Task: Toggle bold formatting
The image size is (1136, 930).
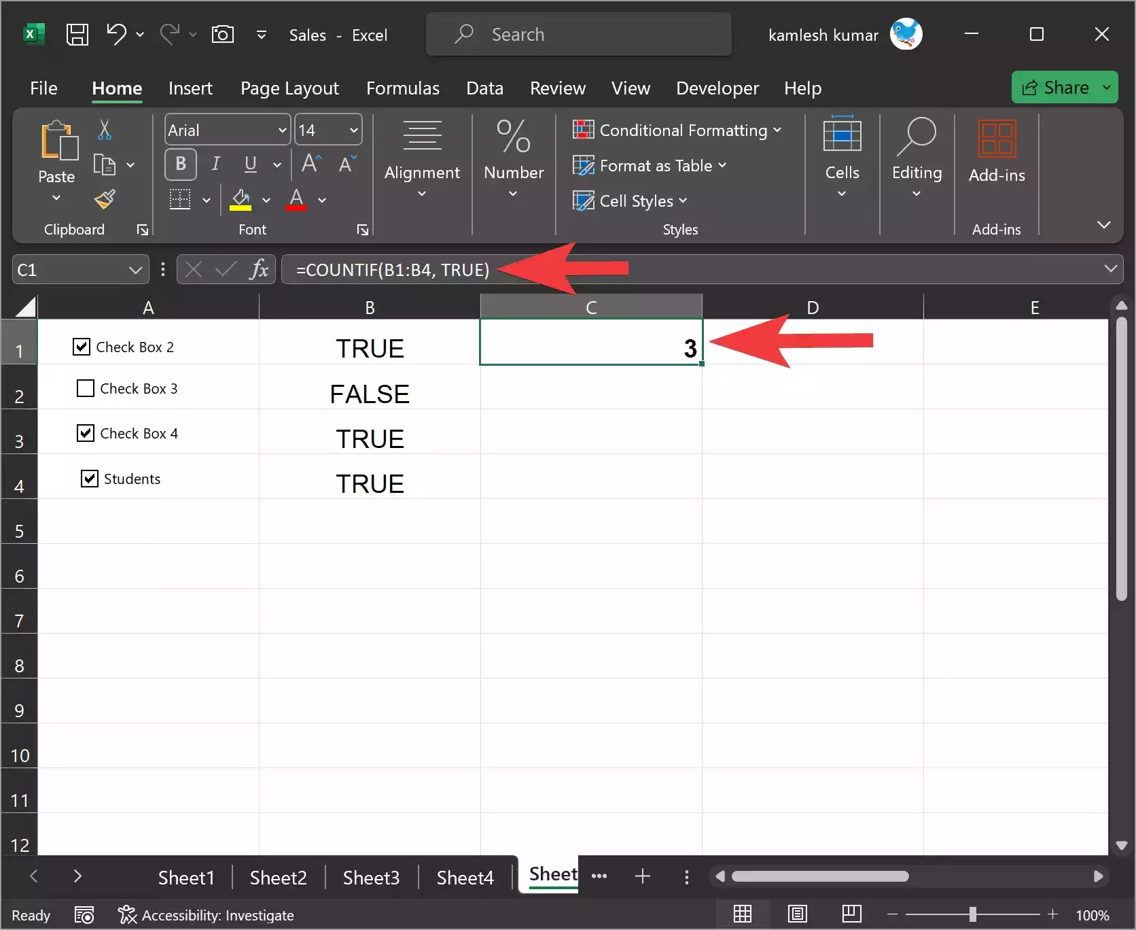Action: [x=180, y=164]
